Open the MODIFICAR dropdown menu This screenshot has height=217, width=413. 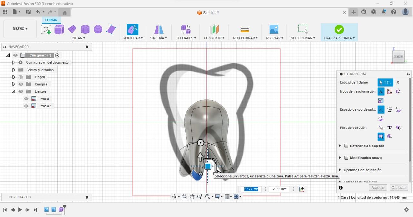133,38
